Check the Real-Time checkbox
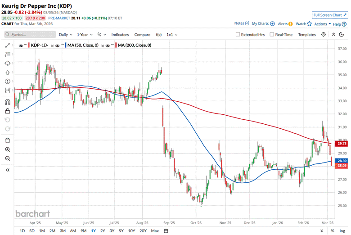351x235 pixels. (x=272, y=35)
